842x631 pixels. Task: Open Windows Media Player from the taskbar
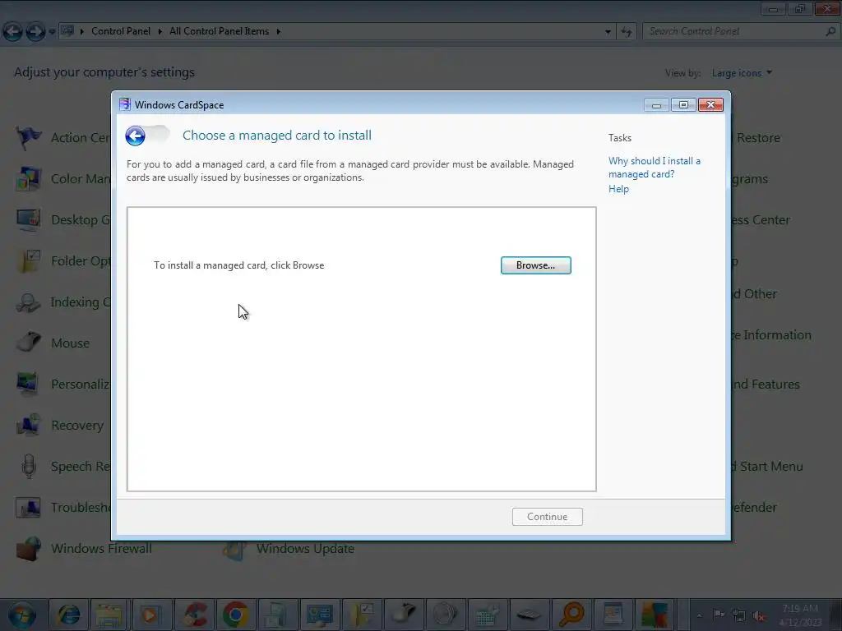[150, 615]
